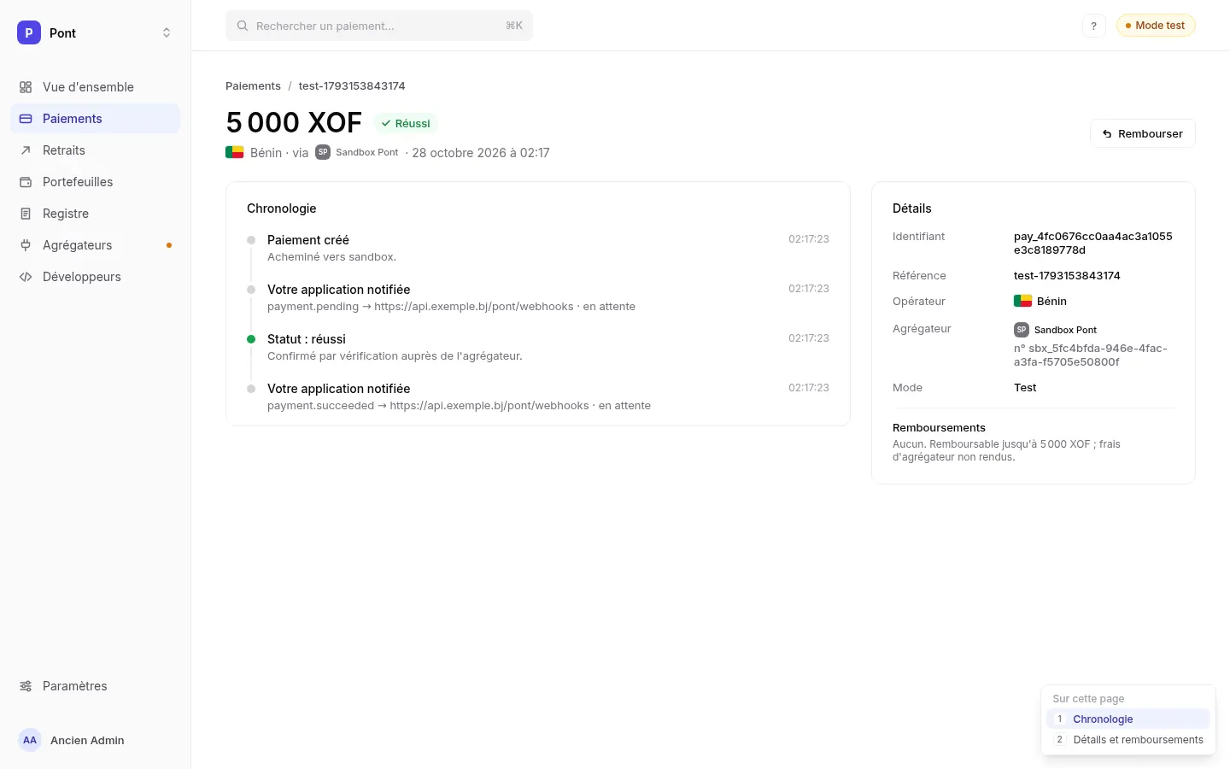This screenshot has height=769, width=1230.
Task: Click the Réussi status badge
Action: point(406,123)
